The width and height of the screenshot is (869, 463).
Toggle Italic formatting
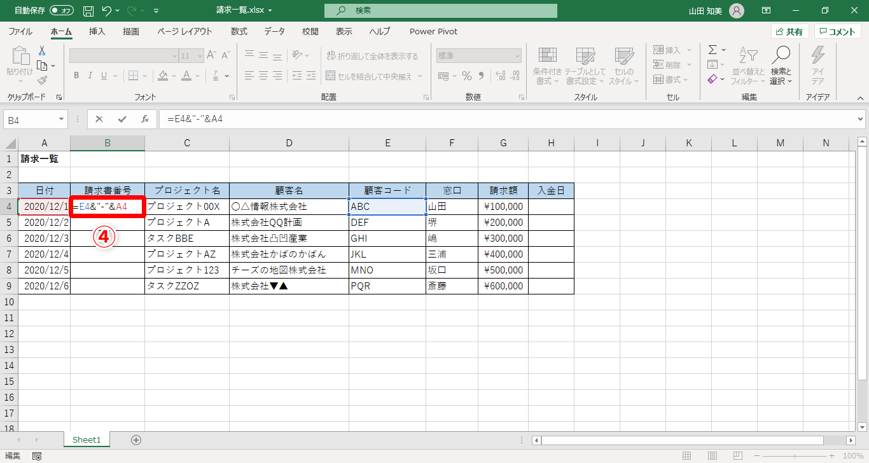point(92,76)
